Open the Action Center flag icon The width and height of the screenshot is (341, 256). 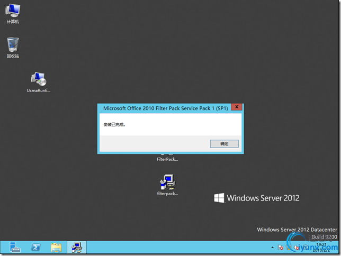[x=280, y=248]
